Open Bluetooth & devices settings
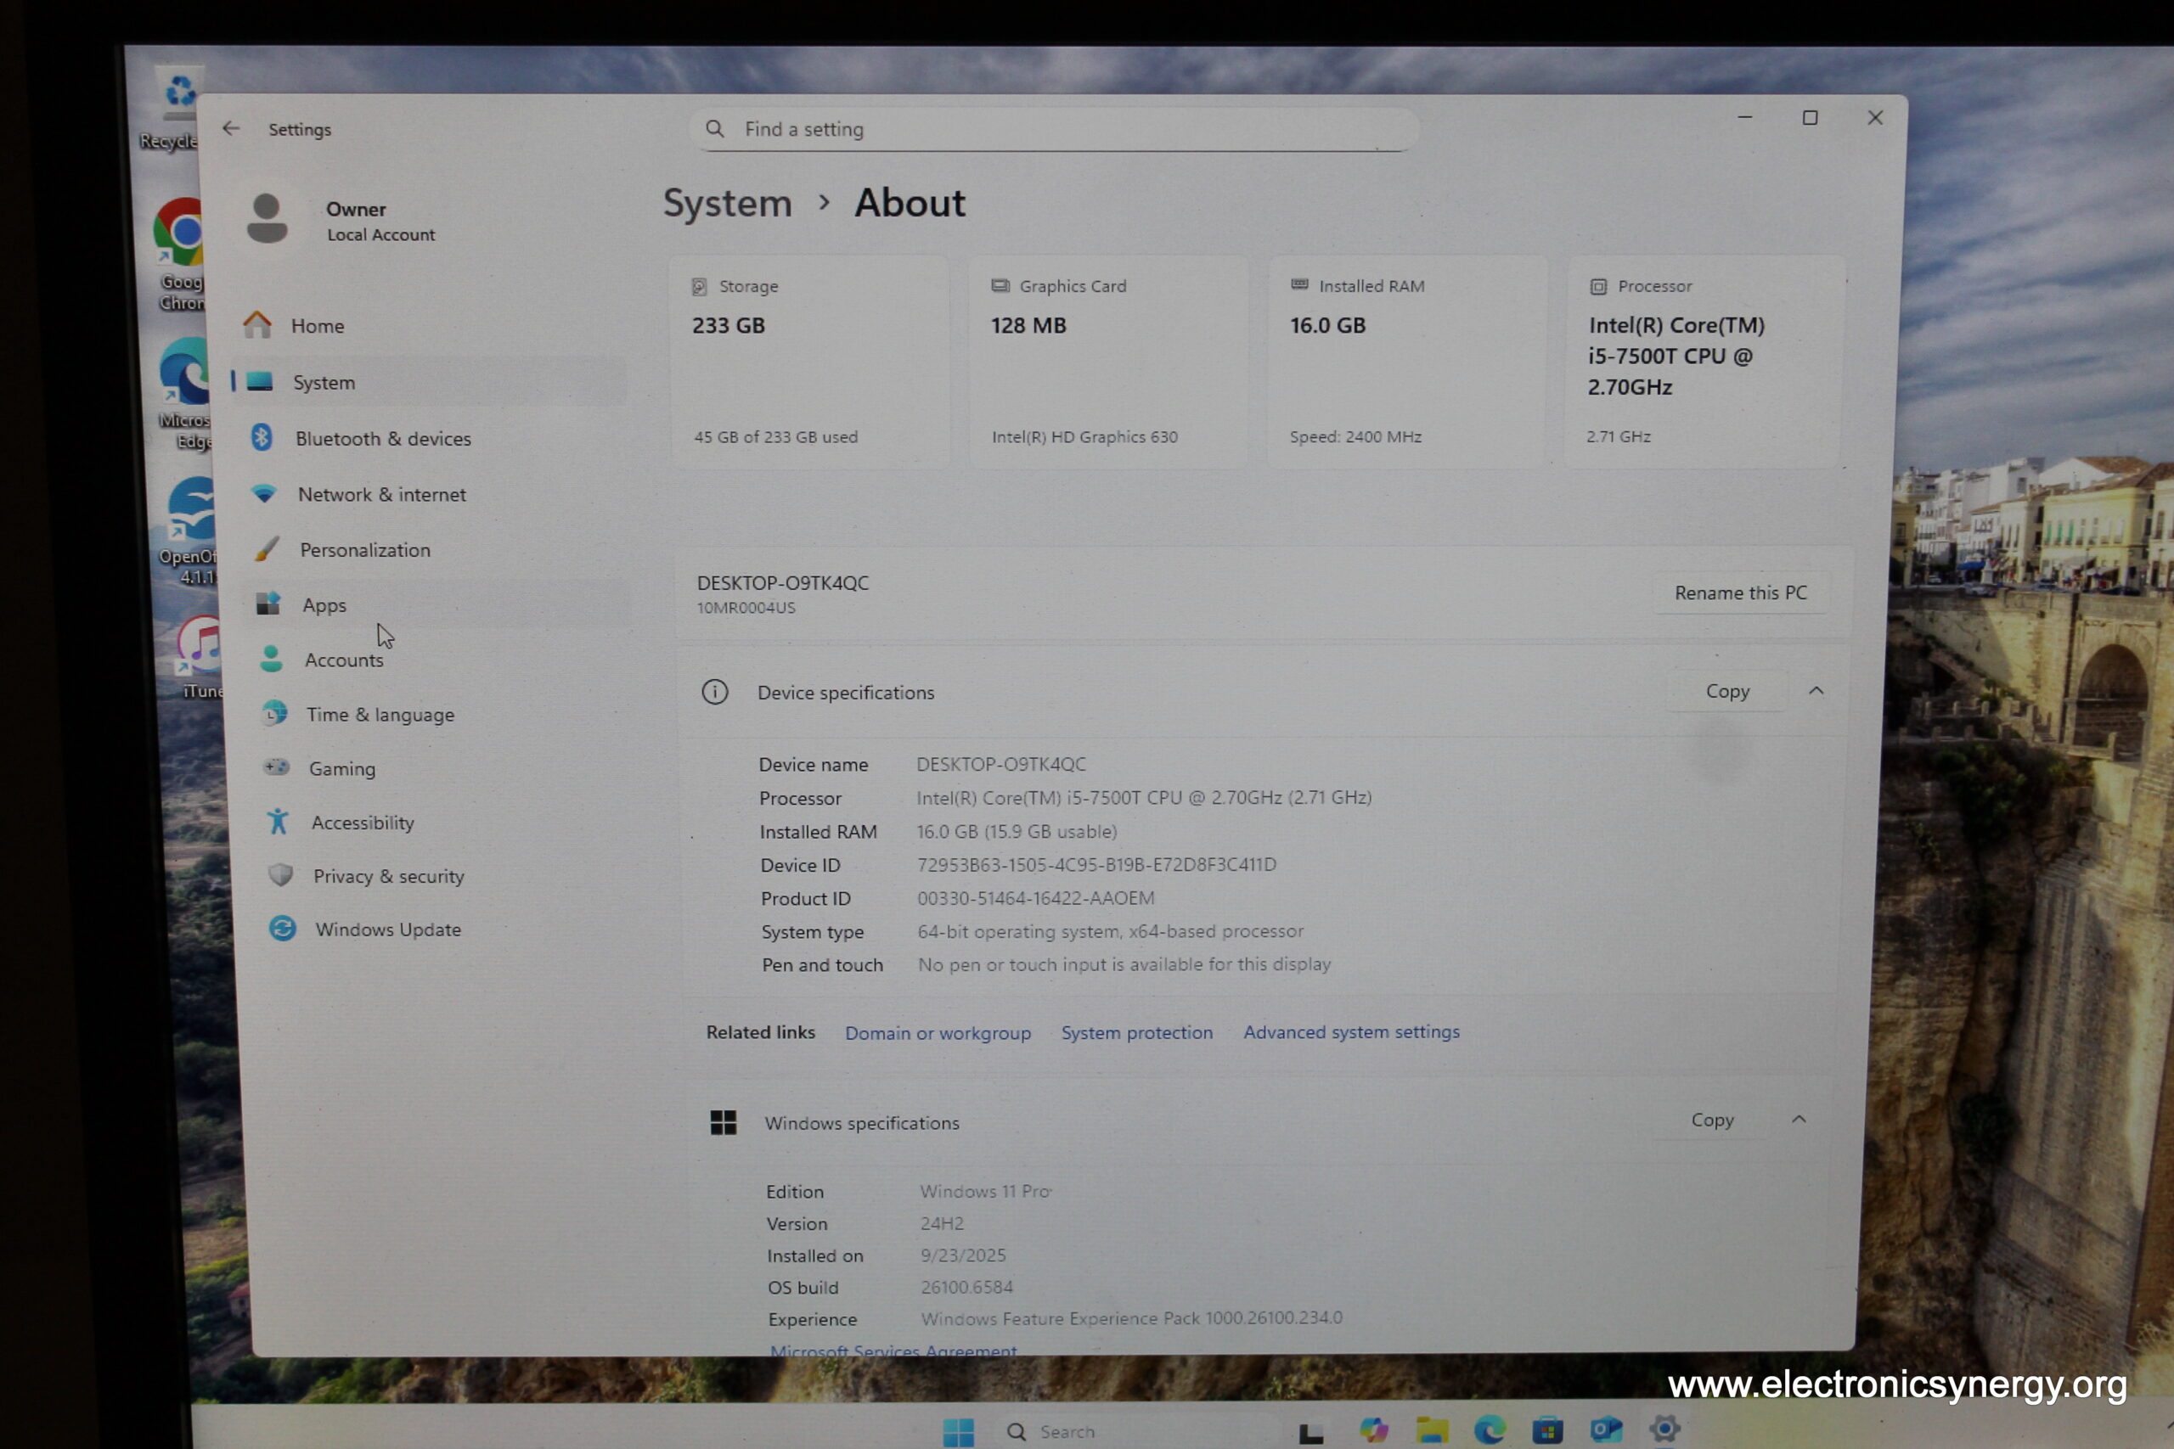Screen dimensions: 2174x1449 [x=383, y=439]
